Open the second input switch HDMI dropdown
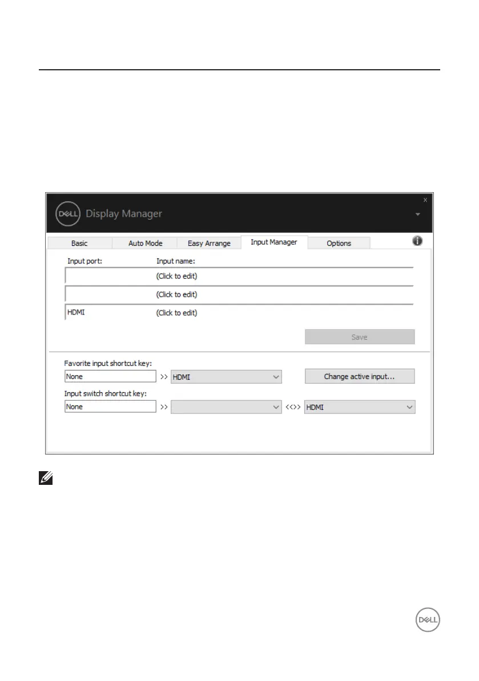This screenshot has width=479, height=681. tap(360, 407)
